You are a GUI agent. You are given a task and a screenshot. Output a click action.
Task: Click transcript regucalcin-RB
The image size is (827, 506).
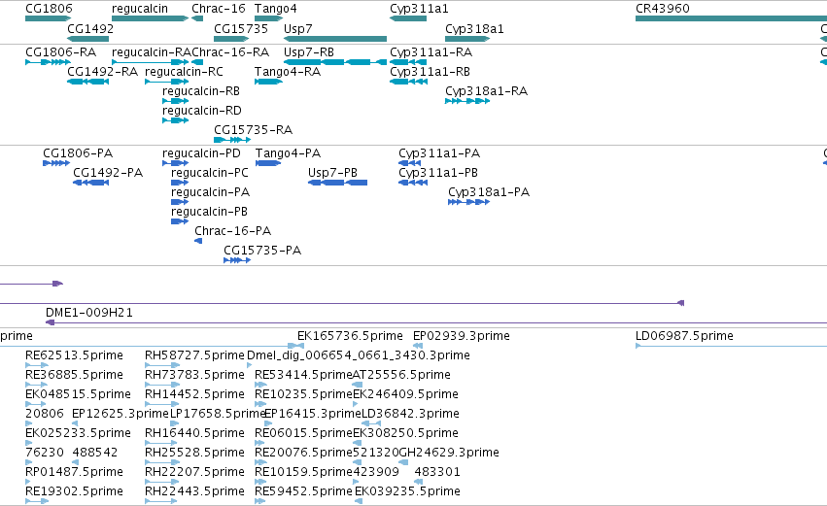(x=201, y=91)
